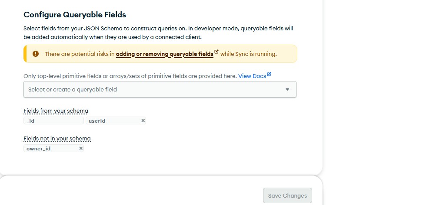
Task: Click the 'Fields from your schema' underlined label
Action: click(56, 111)
